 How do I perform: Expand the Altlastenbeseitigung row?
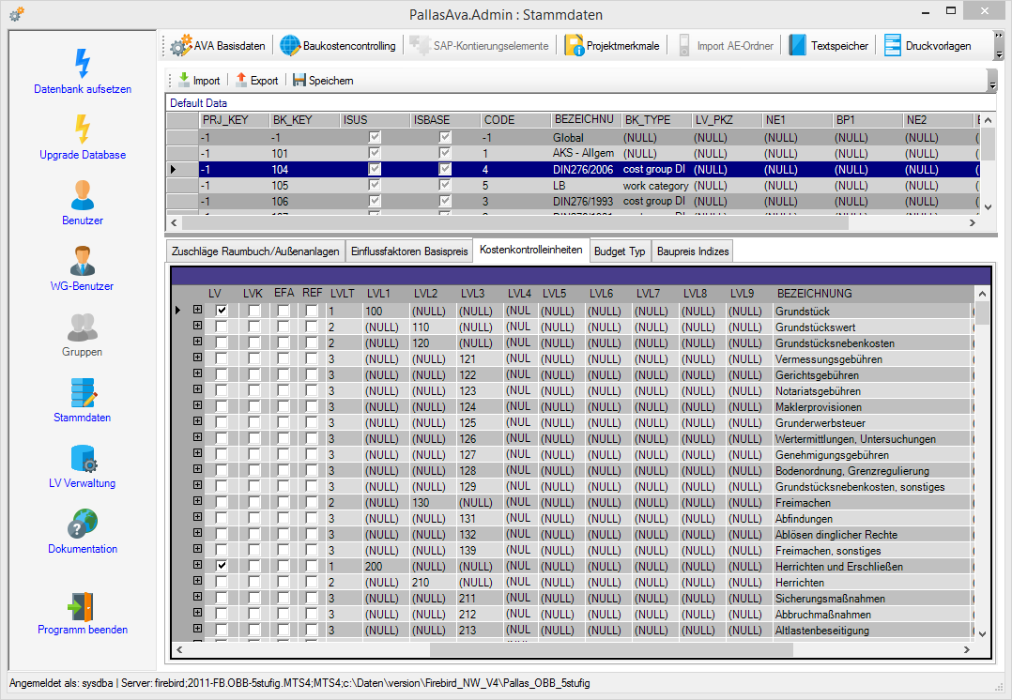pyautogui.click(x=197, y=629)
